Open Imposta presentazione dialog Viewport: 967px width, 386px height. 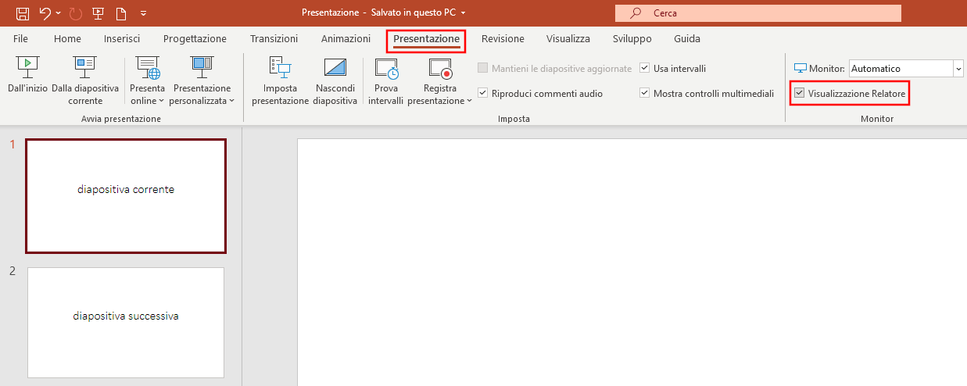coord(280,80)
